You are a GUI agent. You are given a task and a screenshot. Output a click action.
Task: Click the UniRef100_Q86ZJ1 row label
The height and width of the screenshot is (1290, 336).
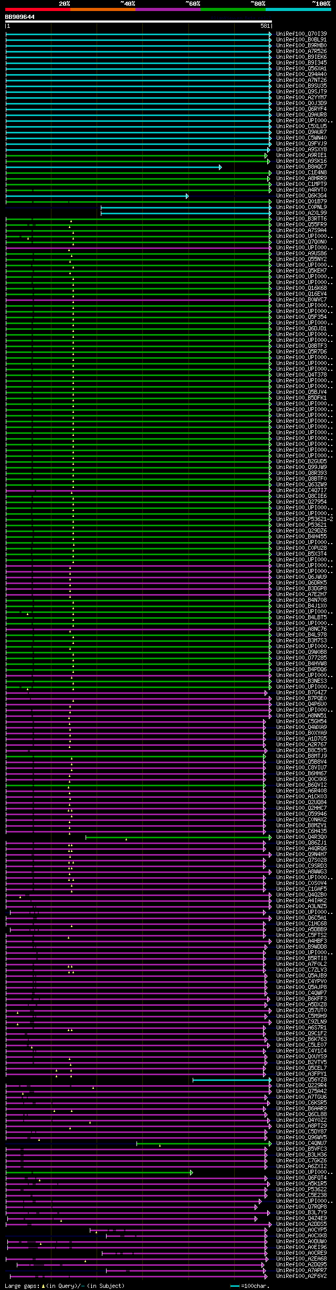(x=301, y=842)
